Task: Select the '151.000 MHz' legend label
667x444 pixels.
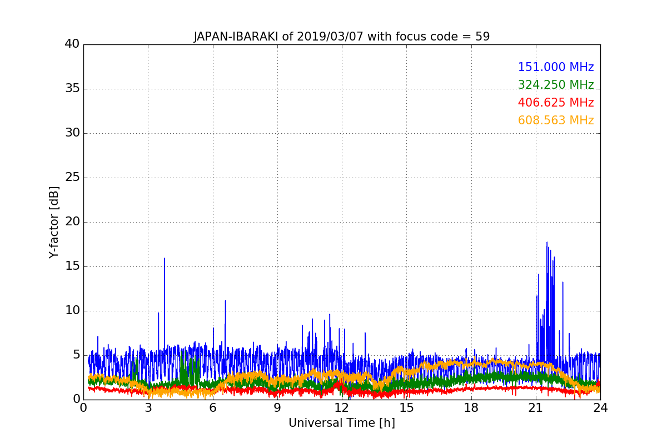Action: [556, 67]
